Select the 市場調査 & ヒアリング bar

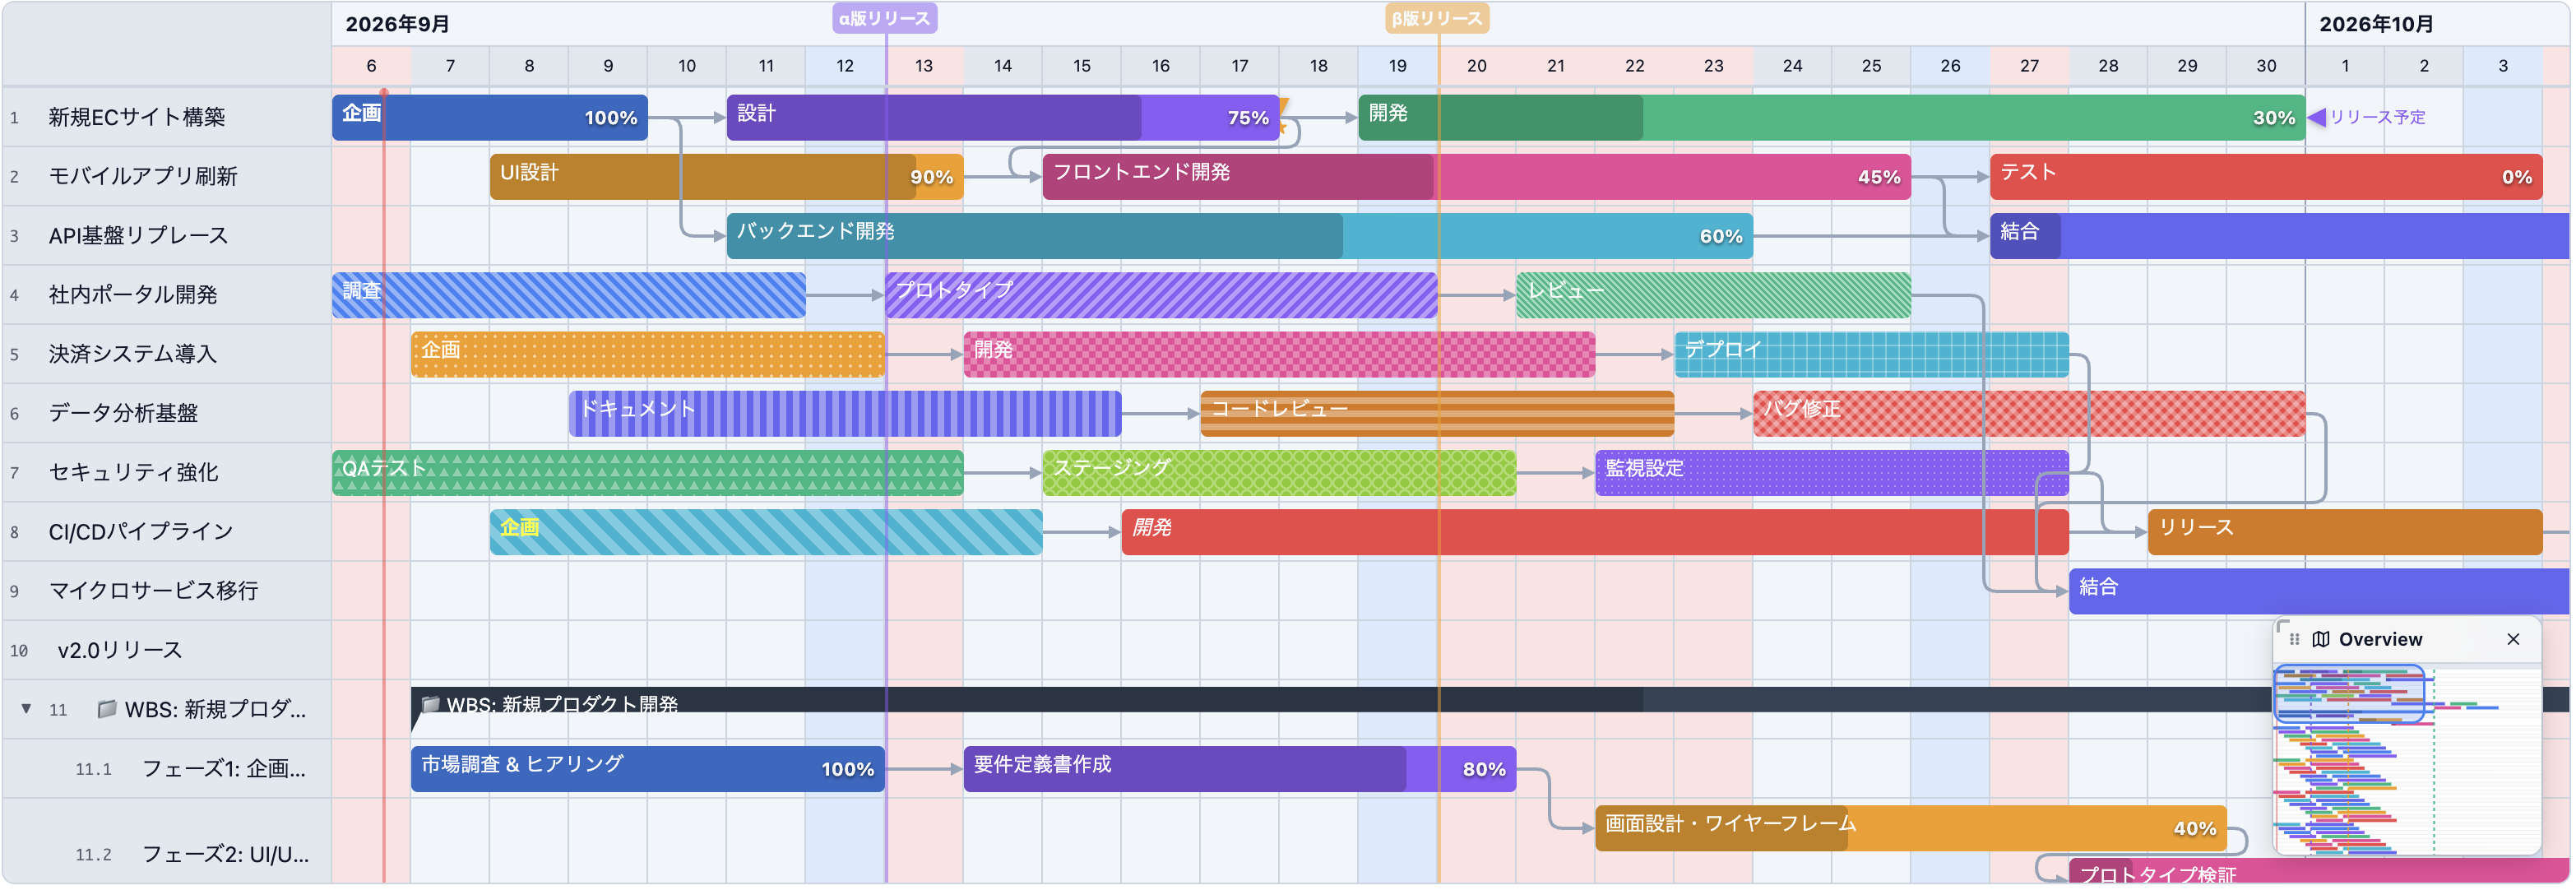point(648,769)
